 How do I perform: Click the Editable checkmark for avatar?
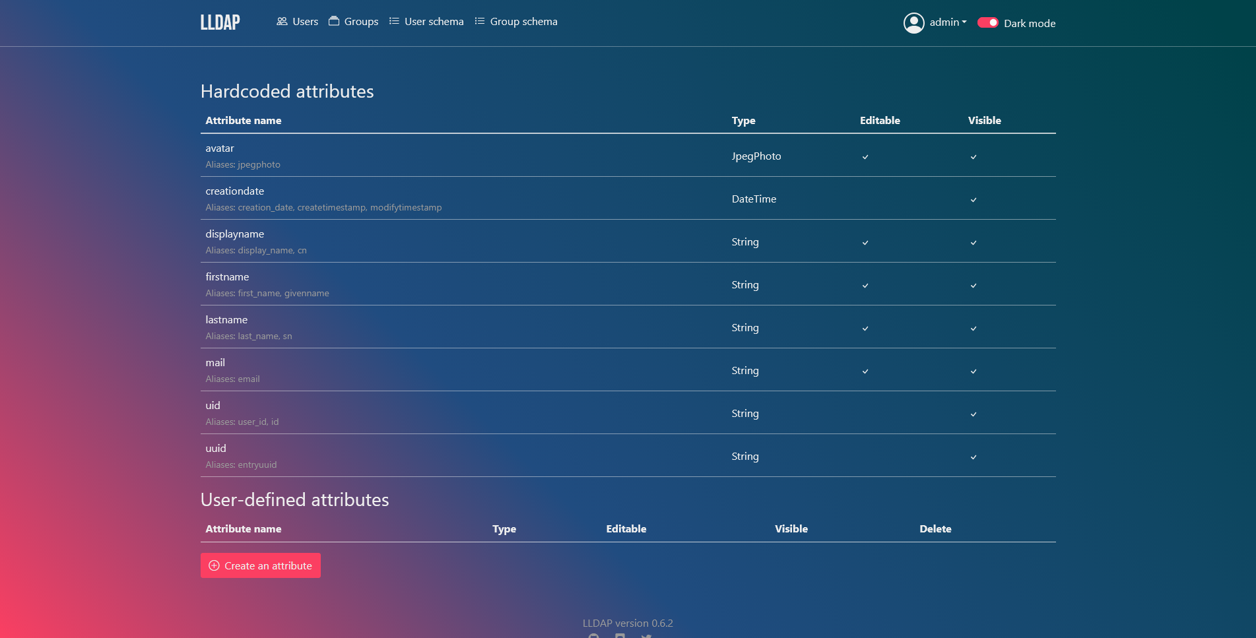(865, 157)
